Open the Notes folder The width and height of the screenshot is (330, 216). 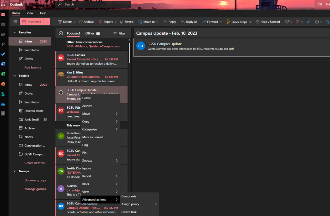(30, 137)
